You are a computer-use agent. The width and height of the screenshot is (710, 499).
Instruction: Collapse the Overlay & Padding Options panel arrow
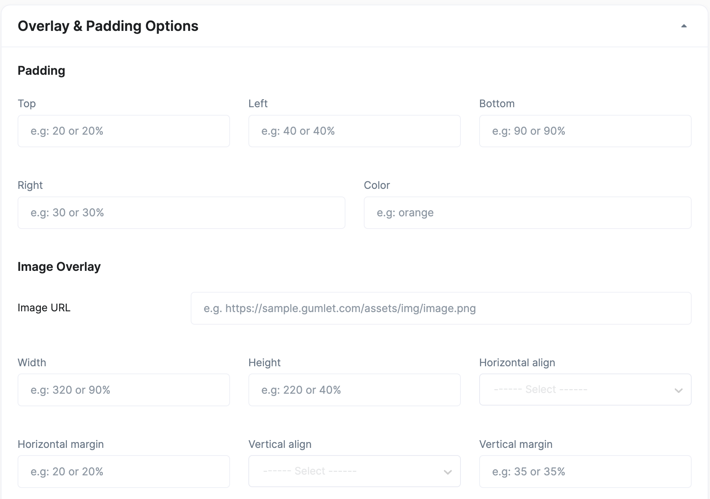tap(684, 26)
